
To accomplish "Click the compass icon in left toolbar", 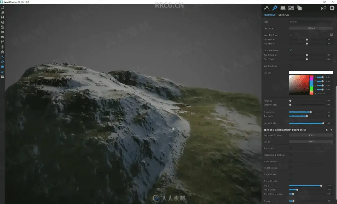I will [x=2, y=47].
